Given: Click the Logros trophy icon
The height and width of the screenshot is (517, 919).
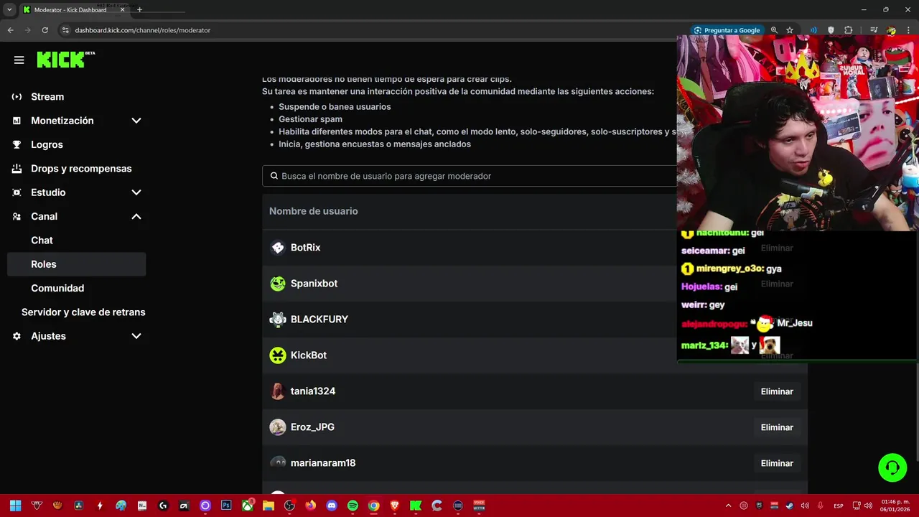Looking at the screenshot, I should 17,144.
